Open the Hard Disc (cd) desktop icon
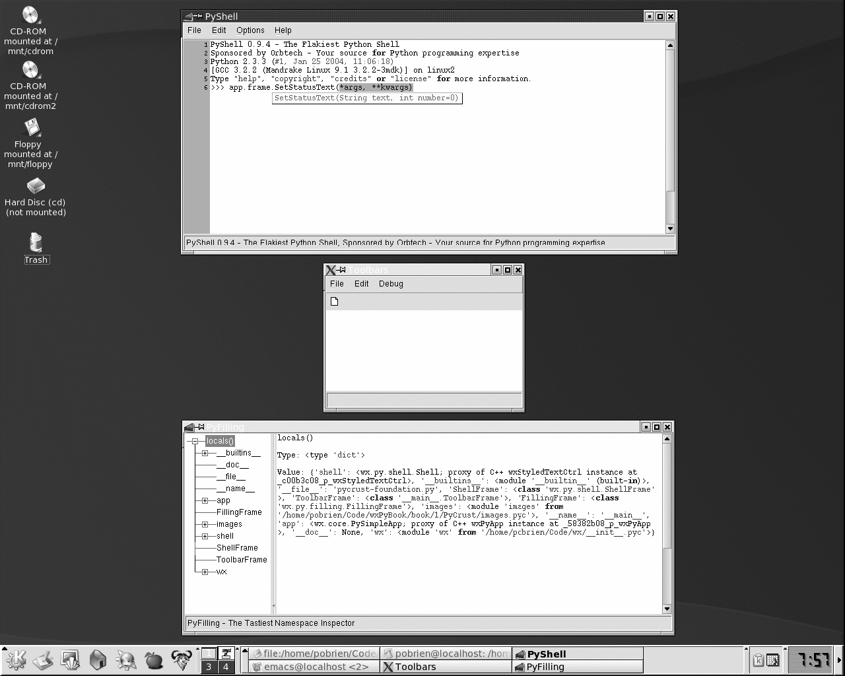This screenshot has height=676, width=845. click(36, 197)
